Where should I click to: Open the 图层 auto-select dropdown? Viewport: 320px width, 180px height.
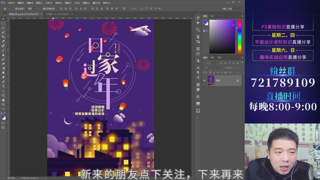point(32,8)
